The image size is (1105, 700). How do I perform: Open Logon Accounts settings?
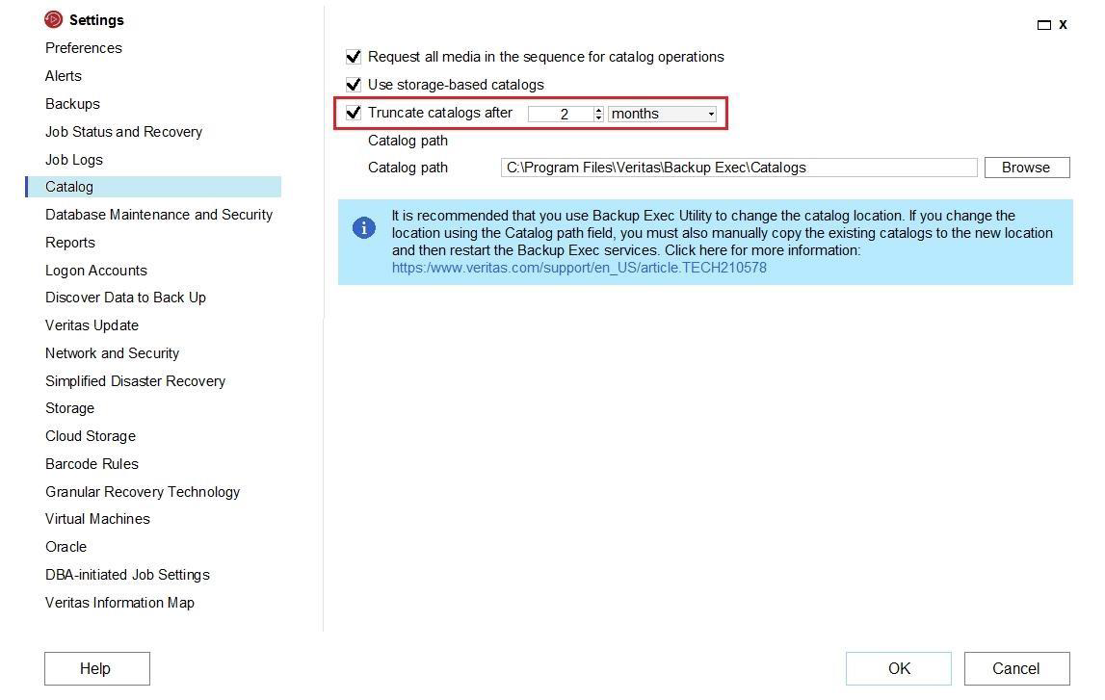click(96, 271)
